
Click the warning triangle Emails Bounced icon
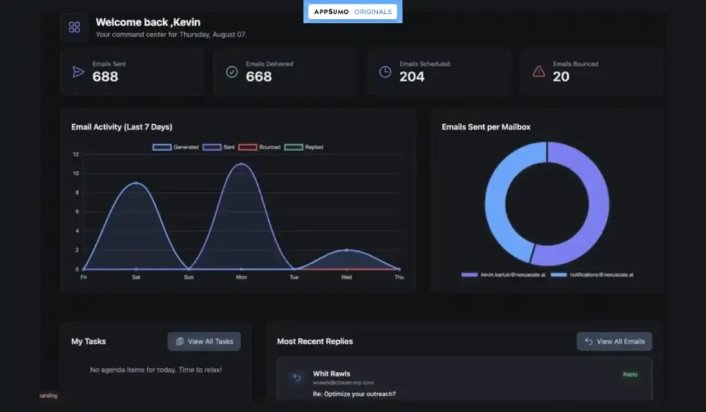[538, 72]
